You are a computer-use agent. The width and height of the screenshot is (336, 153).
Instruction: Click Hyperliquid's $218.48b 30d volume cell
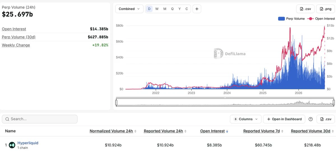312,145
